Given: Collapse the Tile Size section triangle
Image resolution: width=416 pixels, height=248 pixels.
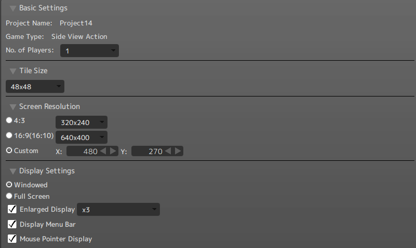Looking at the screenshot, I should click(12, 71).
